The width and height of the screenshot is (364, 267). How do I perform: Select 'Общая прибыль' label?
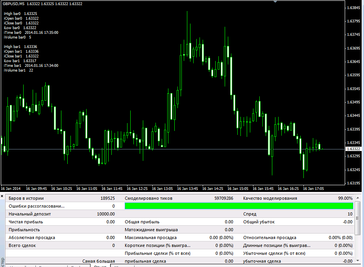pos(142,222)
